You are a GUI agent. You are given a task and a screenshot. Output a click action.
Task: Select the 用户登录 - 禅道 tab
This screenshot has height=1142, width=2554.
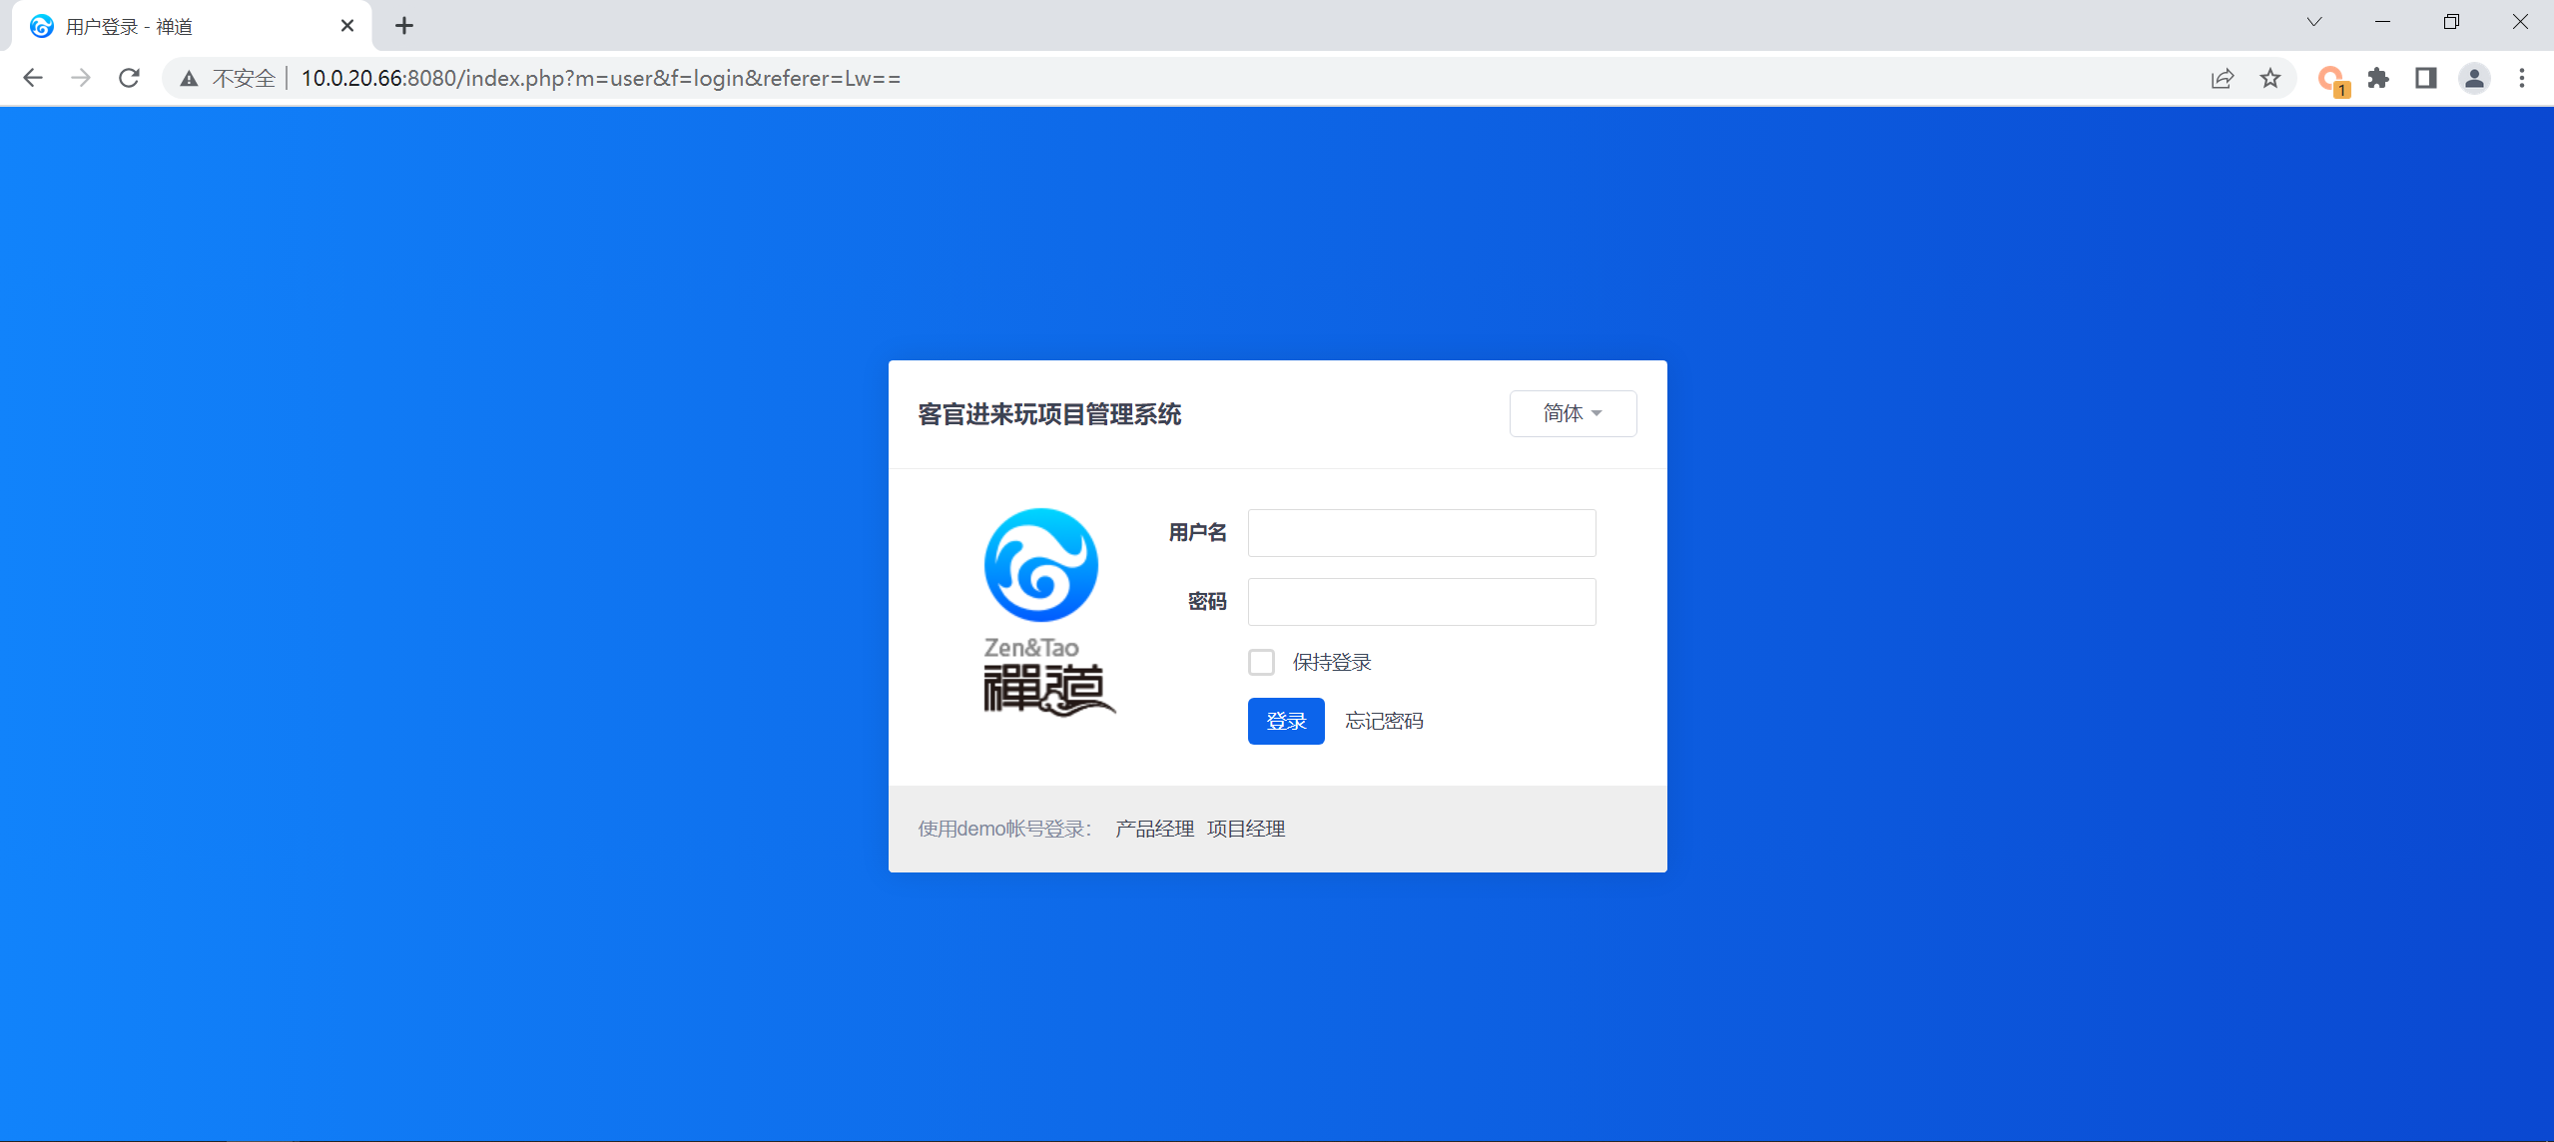tap(190, 26)
